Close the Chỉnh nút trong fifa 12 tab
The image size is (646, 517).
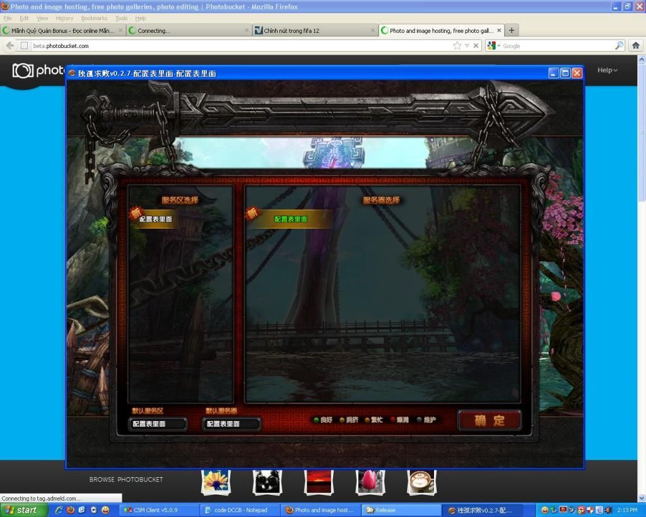click(372, 30)
